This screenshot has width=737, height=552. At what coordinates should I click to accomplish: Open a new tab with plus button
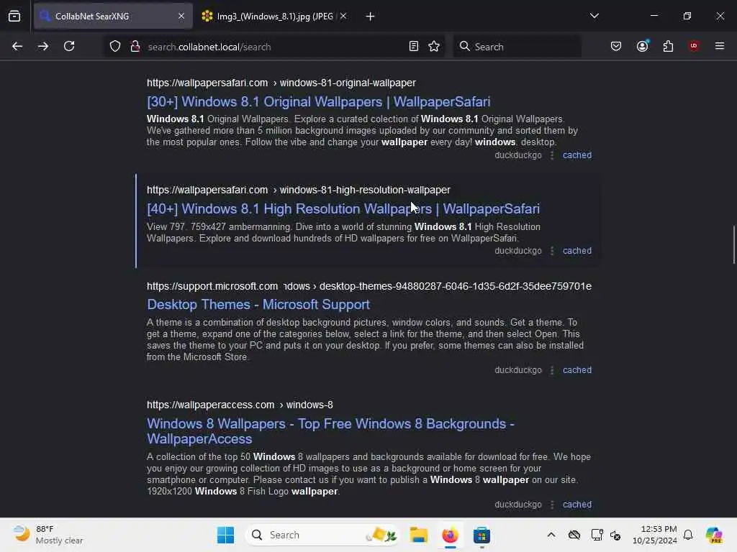coord(371,17)
